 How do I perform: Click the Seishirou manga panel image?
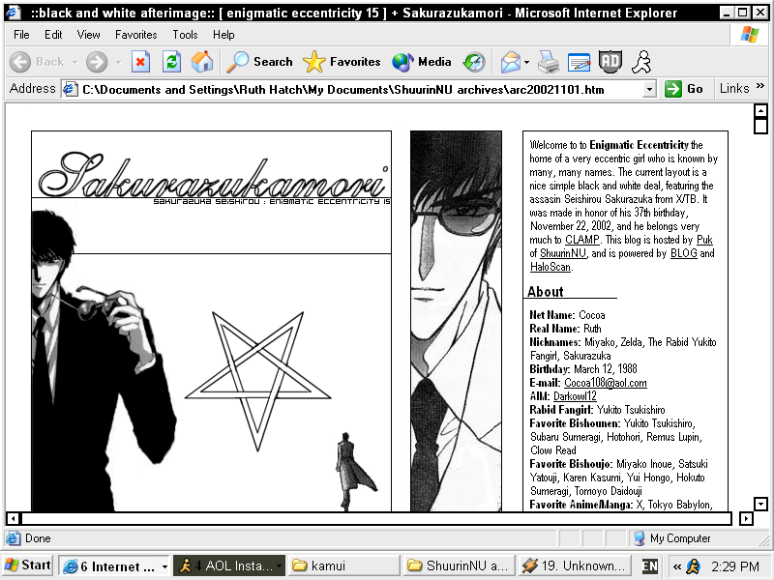[x=456, y=321]
